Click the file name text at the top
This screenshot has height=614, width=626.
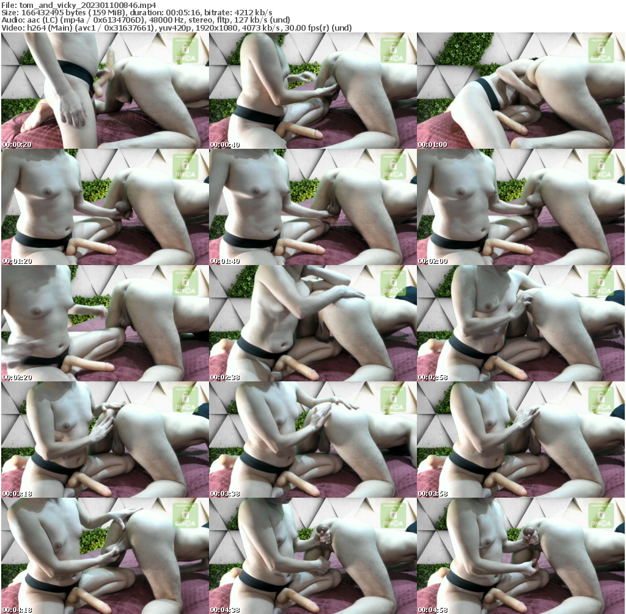[x=79, y=4]
